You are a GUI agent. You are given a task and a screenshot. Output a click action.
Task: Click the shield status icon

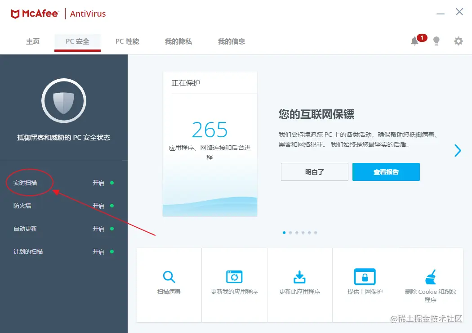[64, 101]
